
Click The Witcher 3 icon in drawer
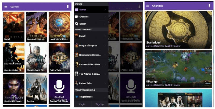click(x=76, y=74)
